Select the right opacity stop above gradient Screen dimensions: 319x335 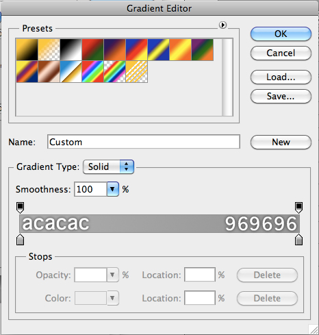tap(298, 208)
